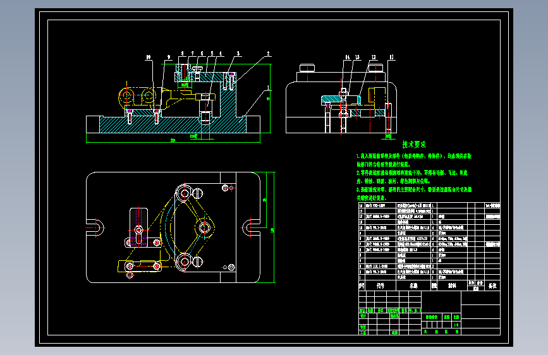Click balloon number 1 in front view
548x355 pixels.
[269, 87]
